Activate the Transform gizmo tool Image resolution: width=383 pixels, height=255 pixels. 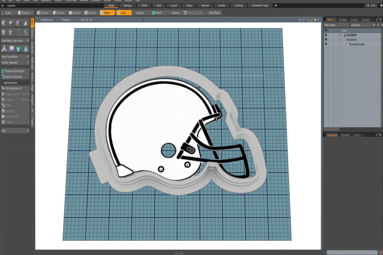pyautogui.click(x=4, y=49)
